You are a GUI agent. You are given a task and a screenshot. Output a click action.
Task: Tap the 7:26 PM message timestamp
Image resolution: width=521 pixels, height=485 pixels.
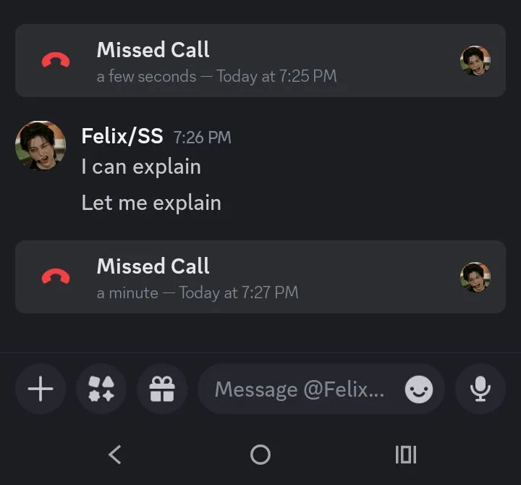point(203,137)
